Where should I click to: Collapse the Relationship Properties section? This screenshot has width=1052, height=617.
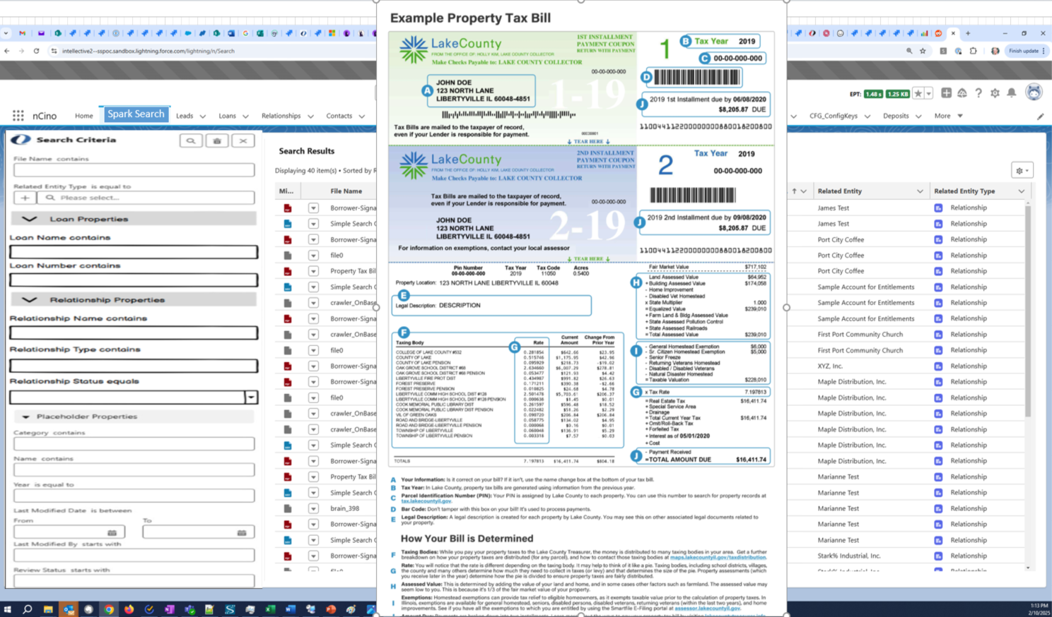pos(29,300)
